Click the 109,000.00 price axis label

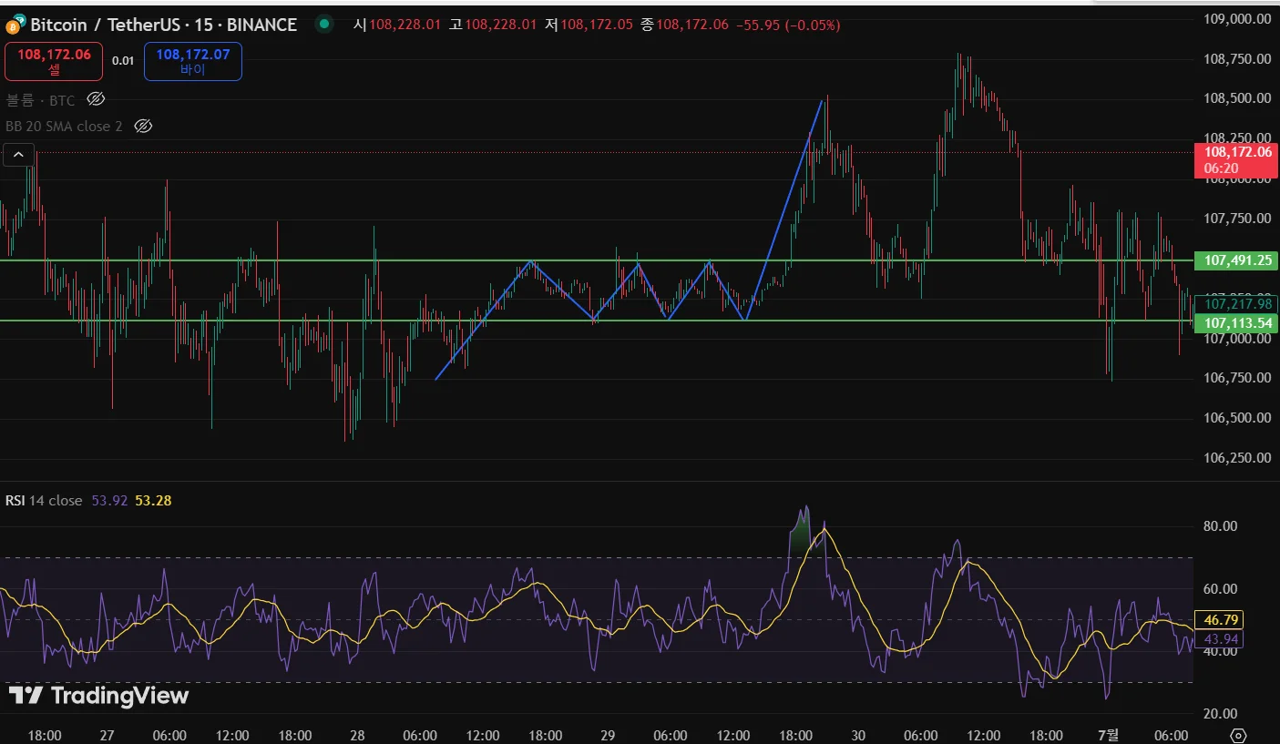click(1237, 19)
